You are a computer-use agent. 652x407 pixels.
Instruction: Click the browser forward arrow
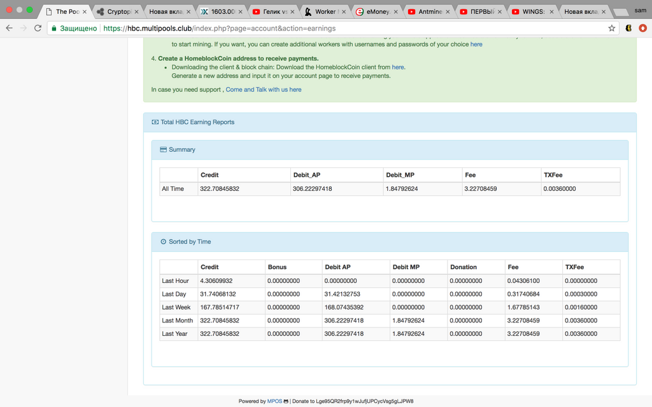tap(24, 28)
